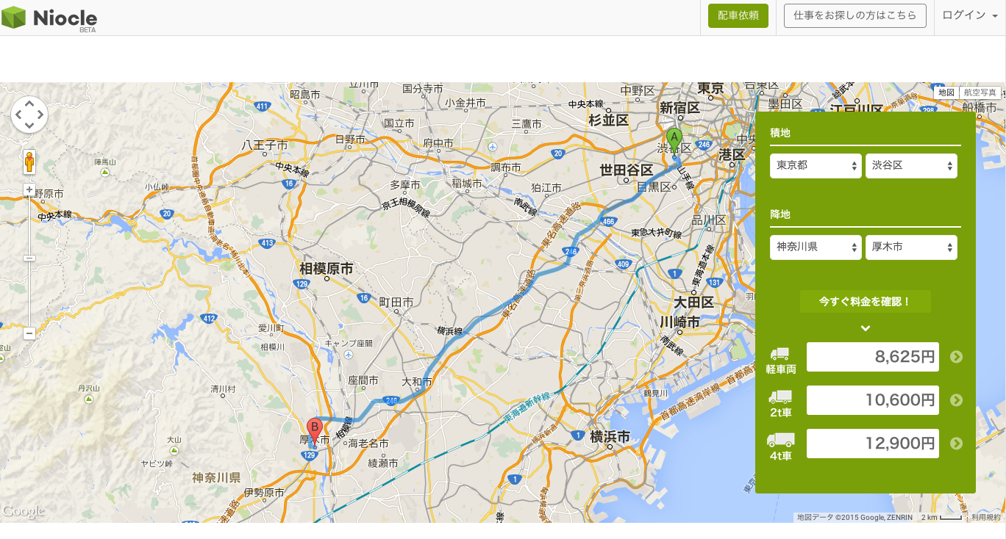Click the 綾瀬市 map label
Viewport: 1006px width, 539px height.
(x=383, y=463)
